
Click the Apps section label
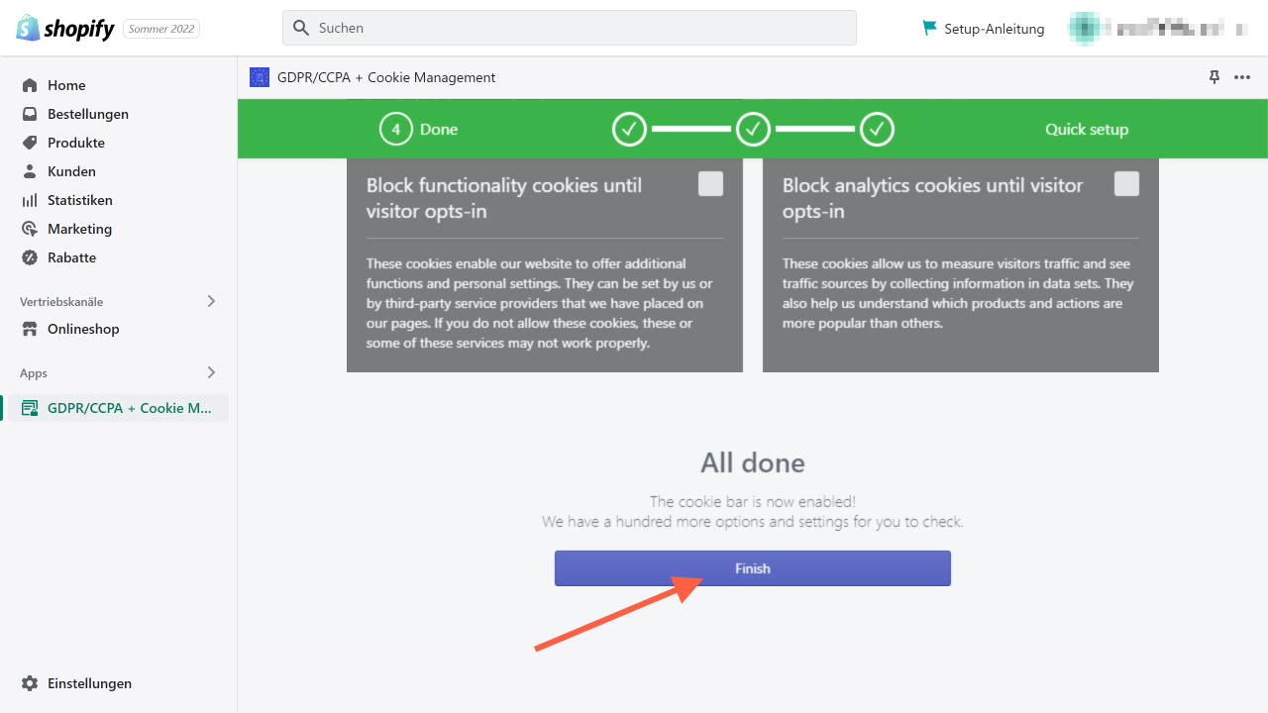point(34,373)
